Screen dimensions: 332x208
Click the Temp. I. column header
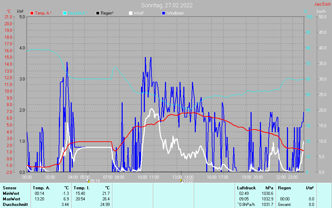[x=80, y=188]
